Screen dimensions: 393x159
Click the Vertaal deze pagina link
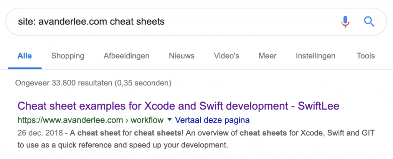coord(212,120)
